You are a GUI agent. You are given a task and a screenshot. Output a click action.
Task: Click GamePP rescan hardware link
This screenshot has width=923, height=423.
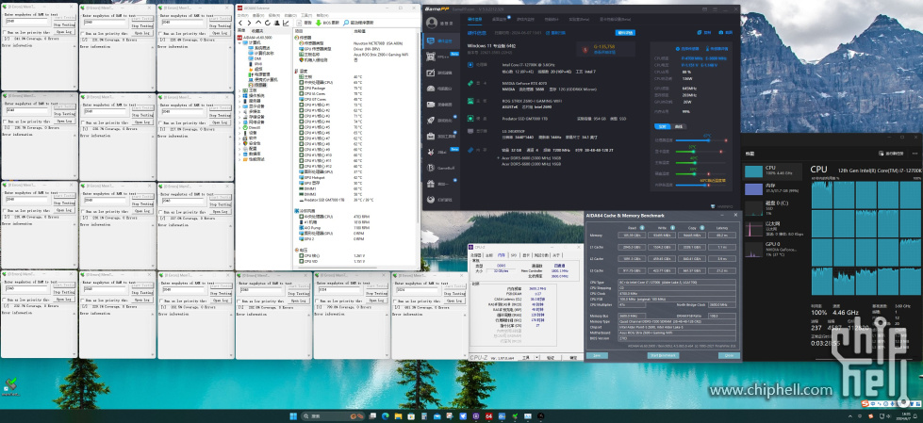(555, 32)
